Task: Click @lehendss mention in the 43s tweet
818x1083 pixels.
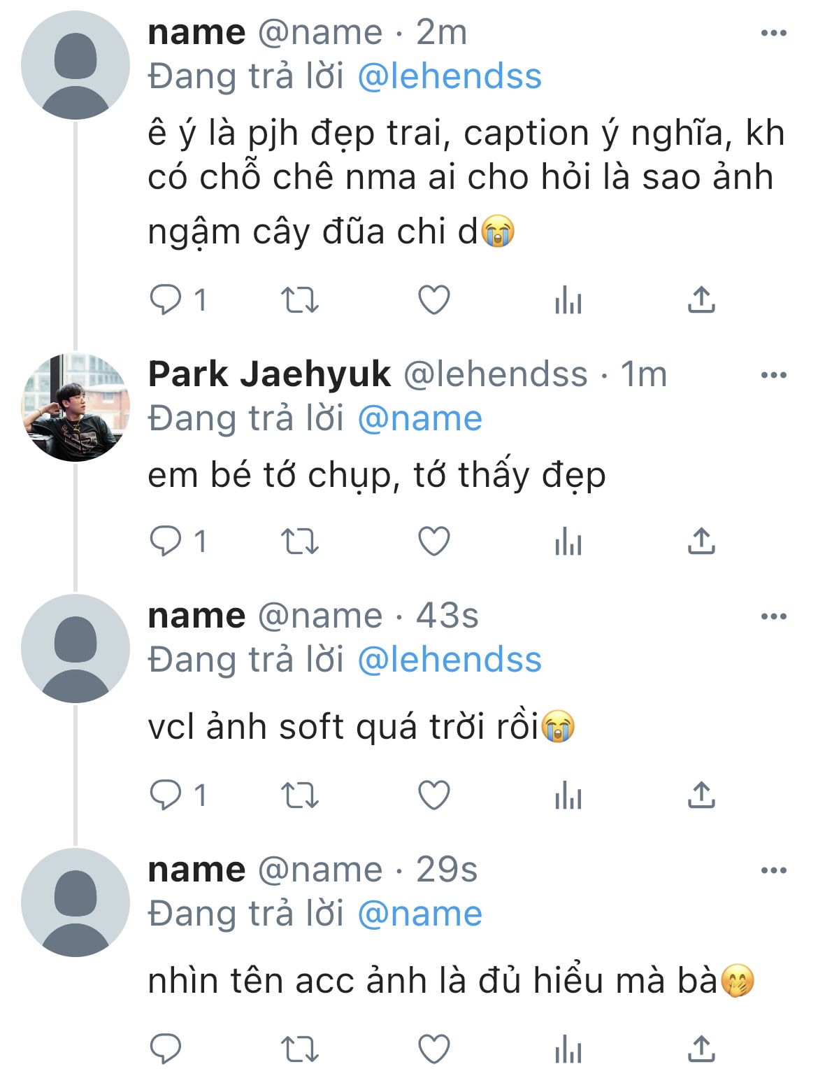Action: pyautogui.click(x=449, y=660)
